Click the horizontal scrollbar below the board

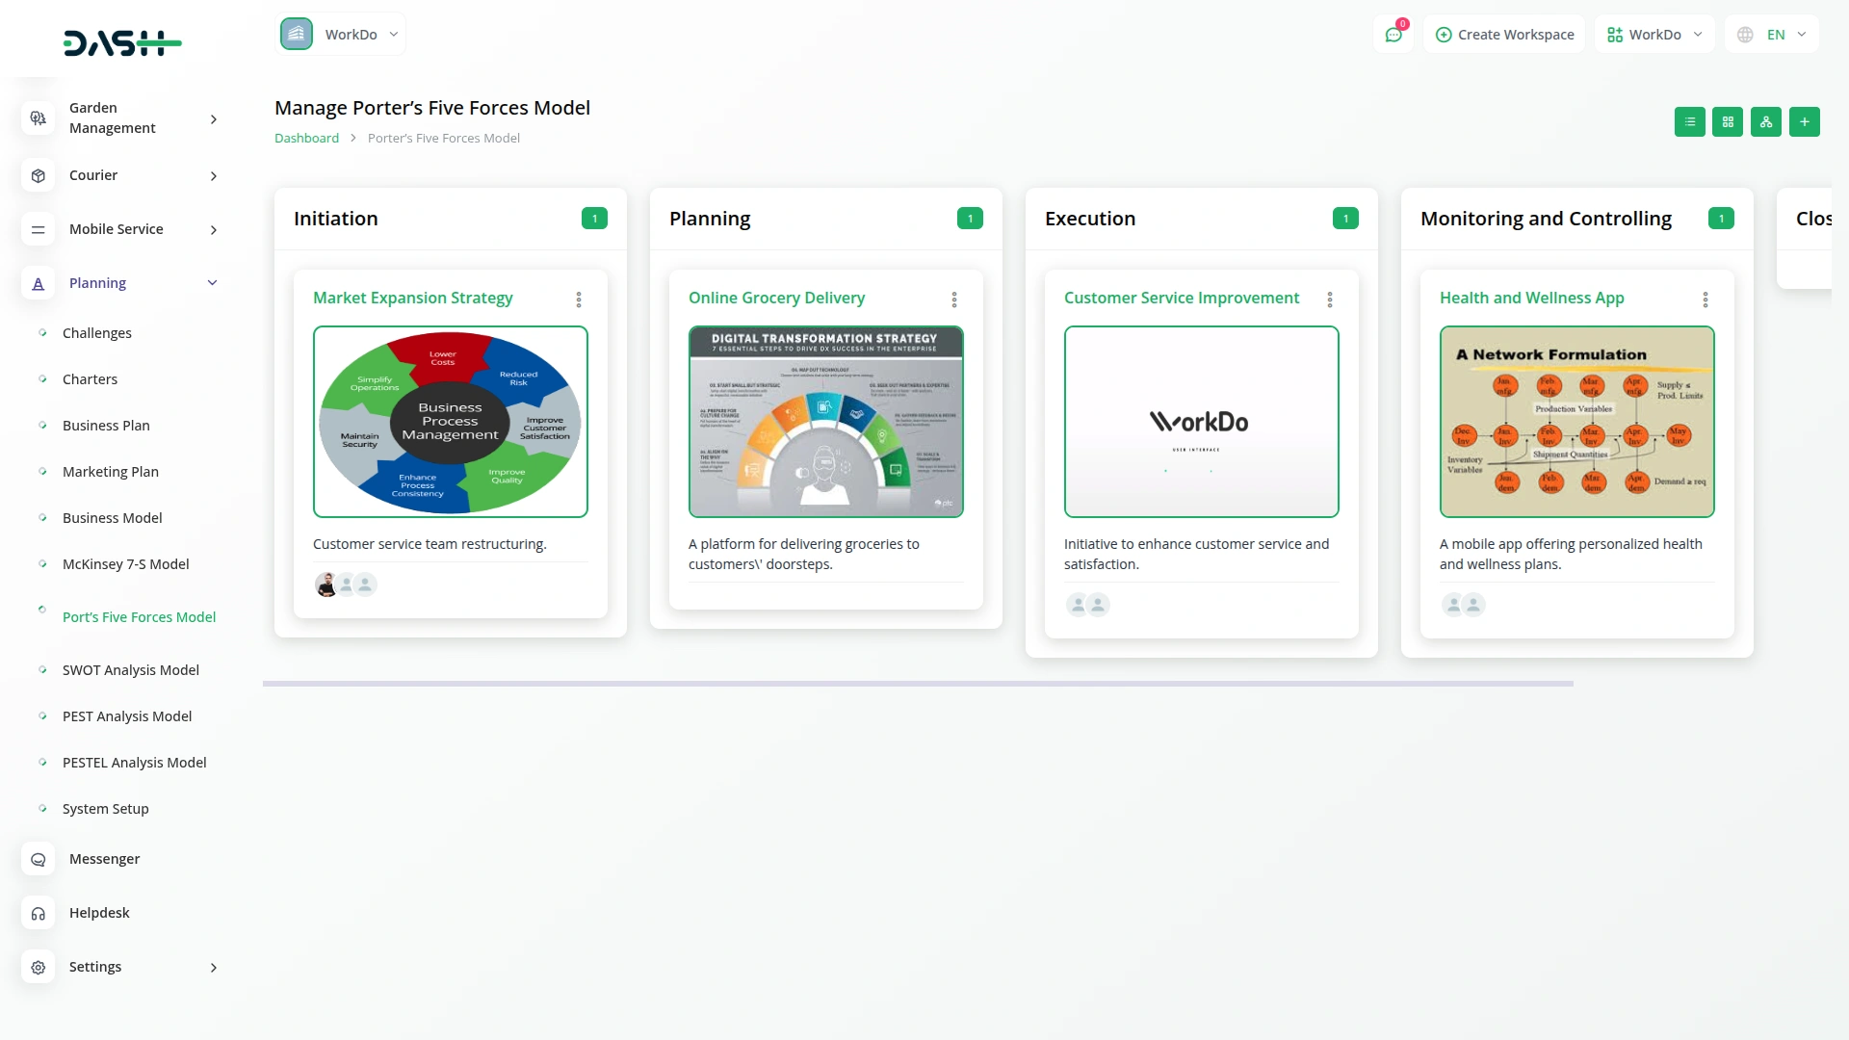pyautogui.click(x=917, y=684)
